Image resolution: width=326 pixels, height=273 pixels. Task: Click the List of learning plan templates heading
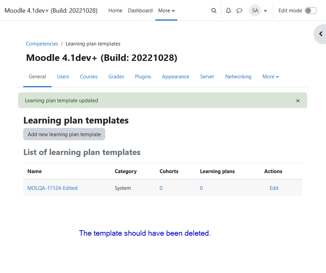[x=82, y=152]
